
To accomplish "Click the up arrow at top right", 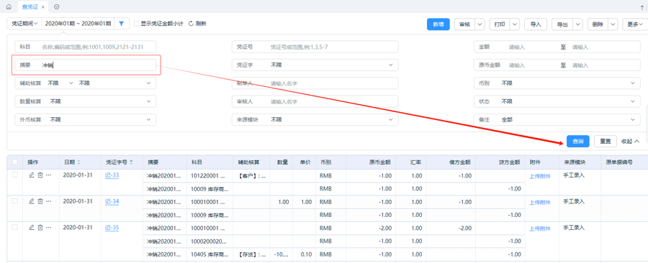I will pyautogui.click(x=642, y=7).
